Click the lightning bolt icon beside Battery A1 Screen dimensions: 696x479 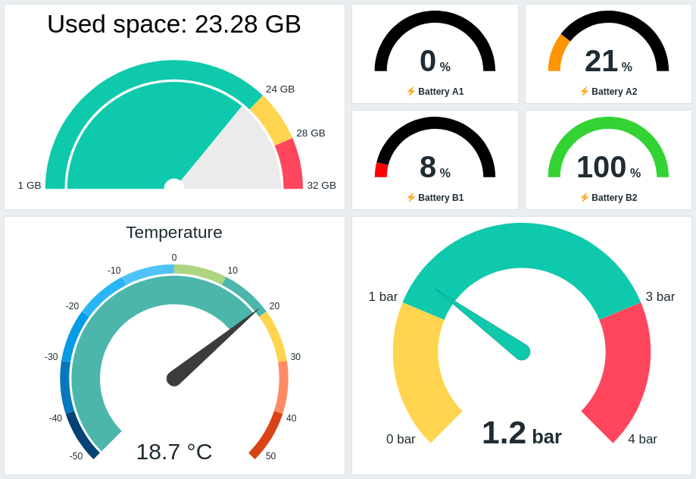pyautogui.click(x=411, y=91)
